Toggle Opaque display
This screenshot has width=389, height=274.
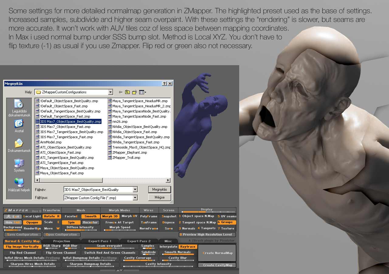pyautogui.click(x=32, y=222)
